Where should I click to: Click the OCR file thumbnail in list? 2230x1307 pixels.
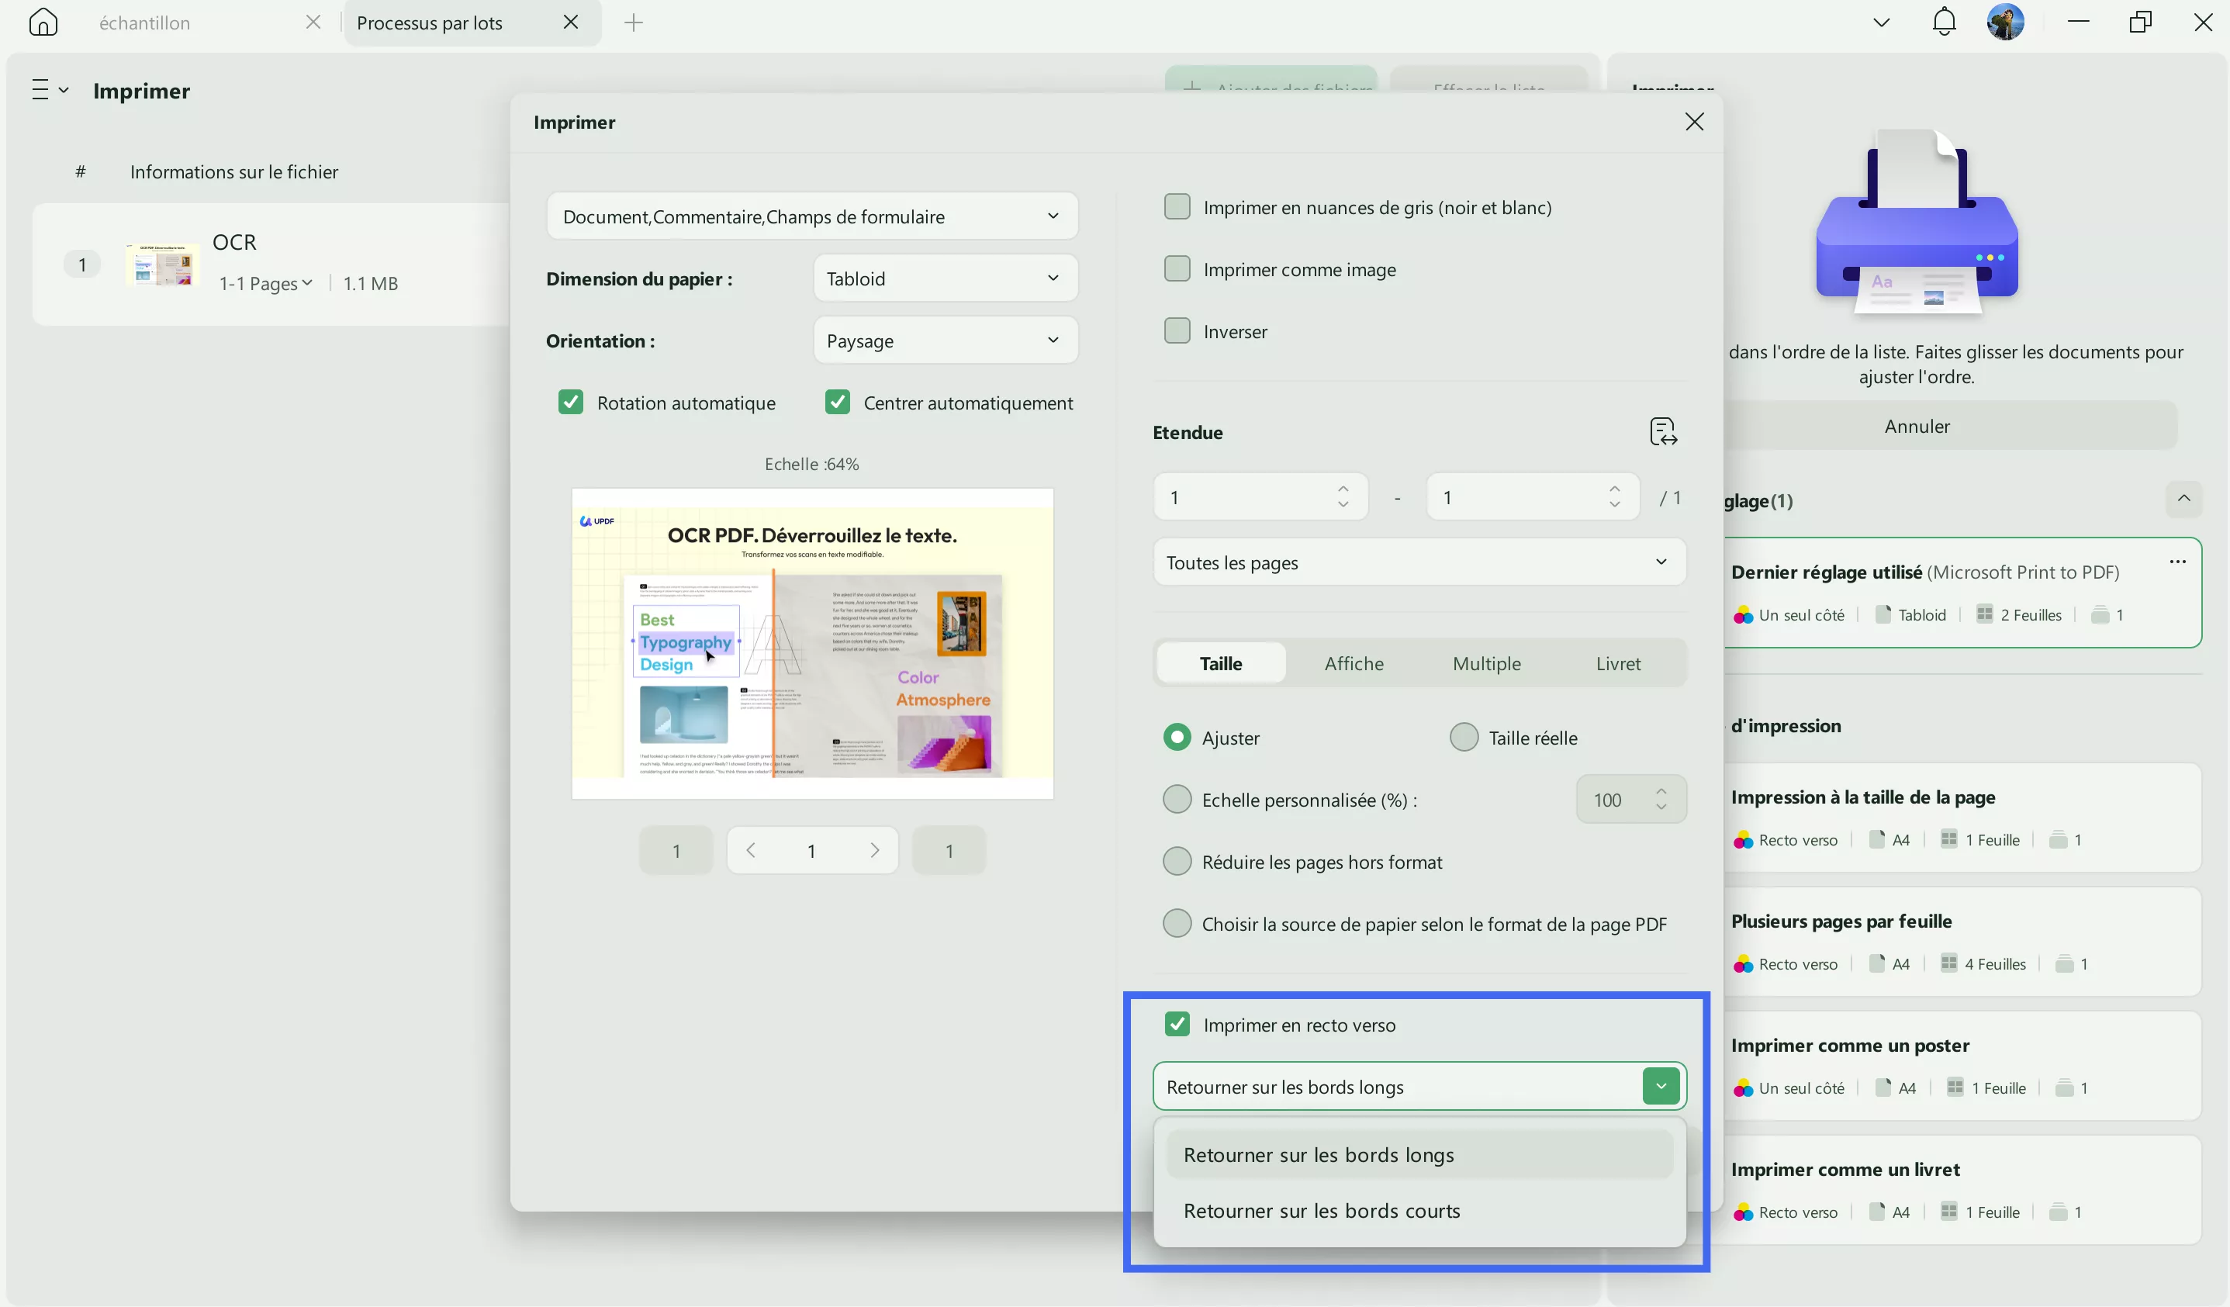pyautogui.click(x=162, y=265)
